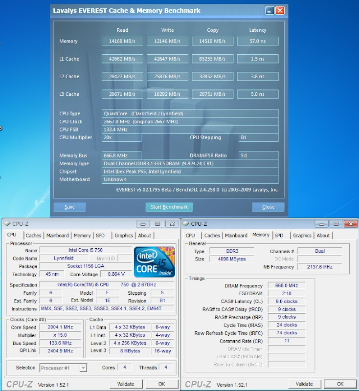The height and width of the screenshot is (391, 359).
Task: Click the CPU-Z app icon in right window title
Action: tap(186, 224)
